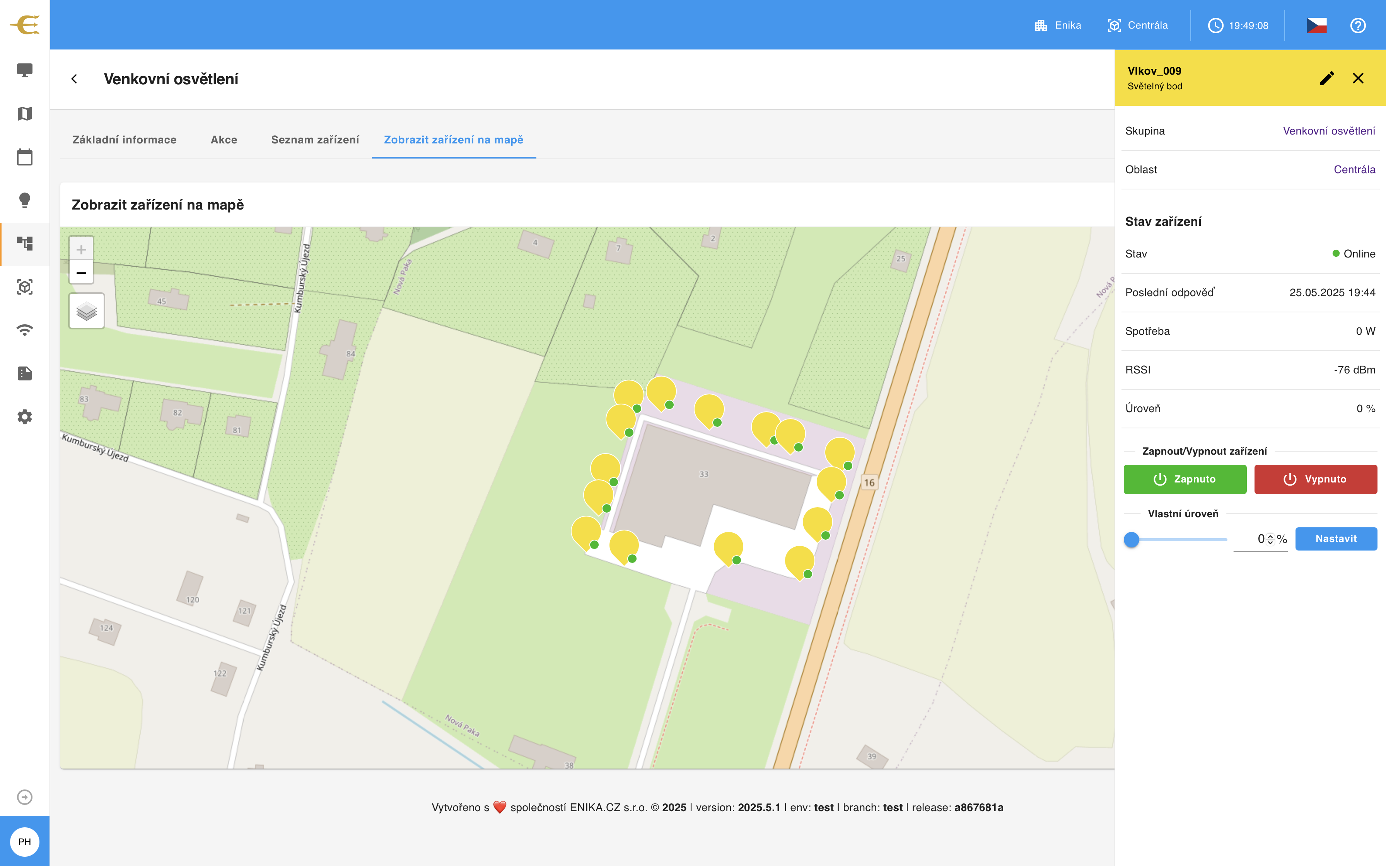Open the Centrála area selector

tap(1138, 25)
